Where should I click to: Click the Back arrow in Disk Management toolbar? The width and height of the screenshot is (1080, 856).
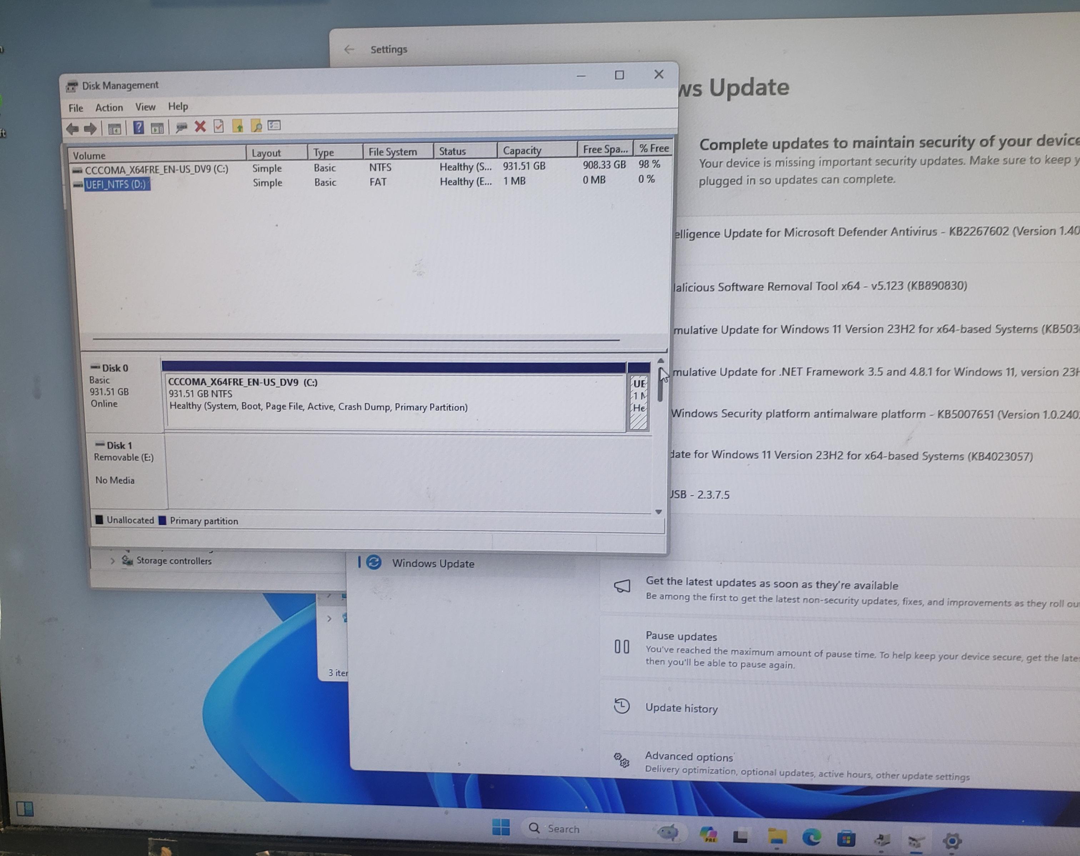point(72,129)
